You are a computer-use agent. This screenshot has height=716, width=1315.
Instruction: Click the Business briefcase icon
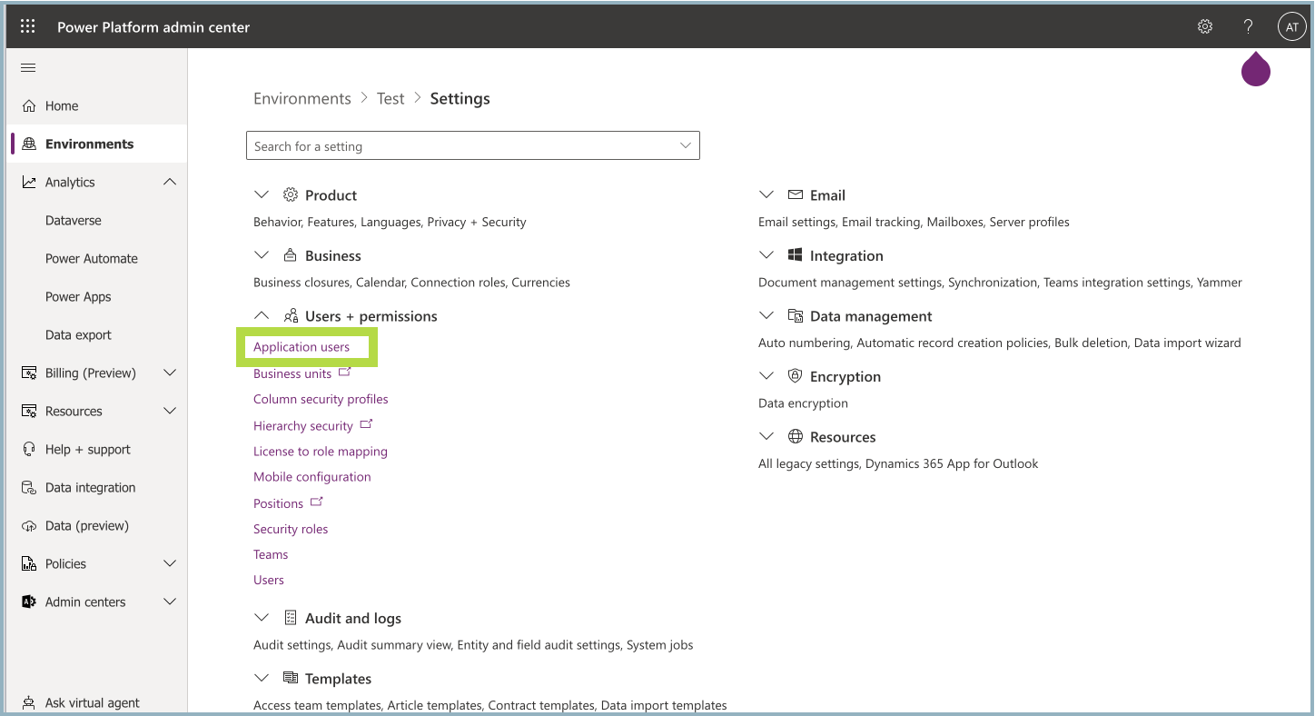coord(291,255)
